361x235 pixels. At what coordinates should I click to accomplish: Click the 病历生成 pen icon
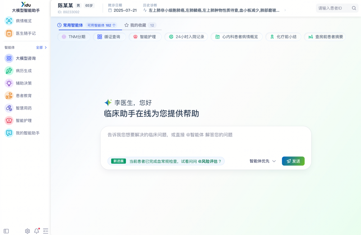point(9,71)
